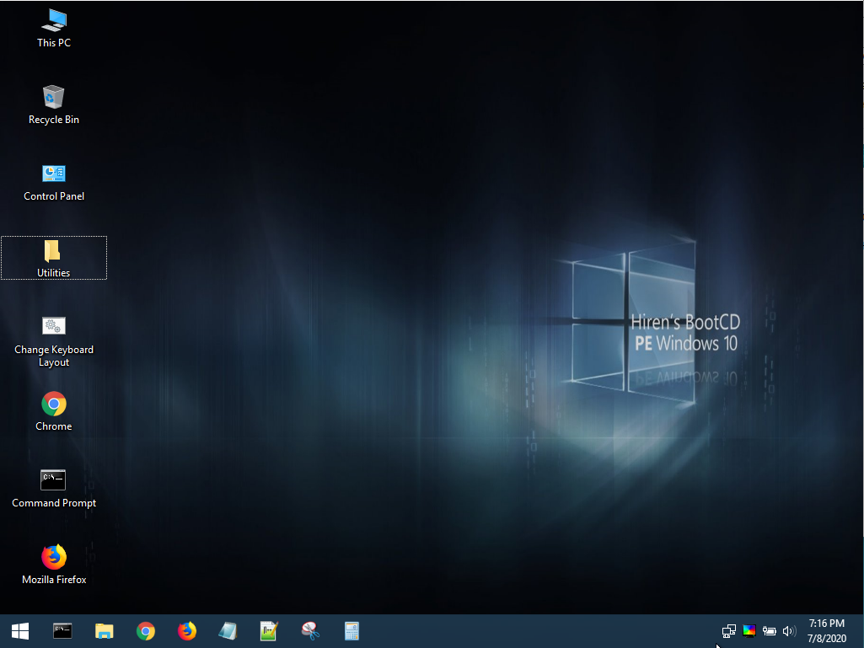The height and width of the screenshot is (648, 864).
Task: Select the This PC desktop icon
Action: coord(53,29)
